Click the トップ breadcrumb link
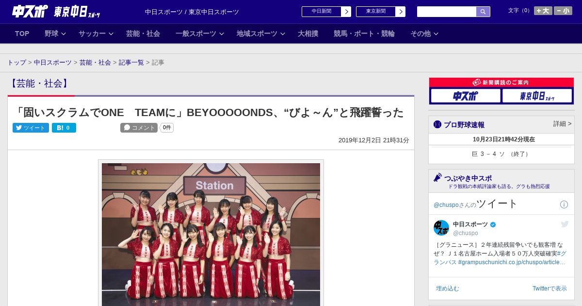 tap(16, 63)
